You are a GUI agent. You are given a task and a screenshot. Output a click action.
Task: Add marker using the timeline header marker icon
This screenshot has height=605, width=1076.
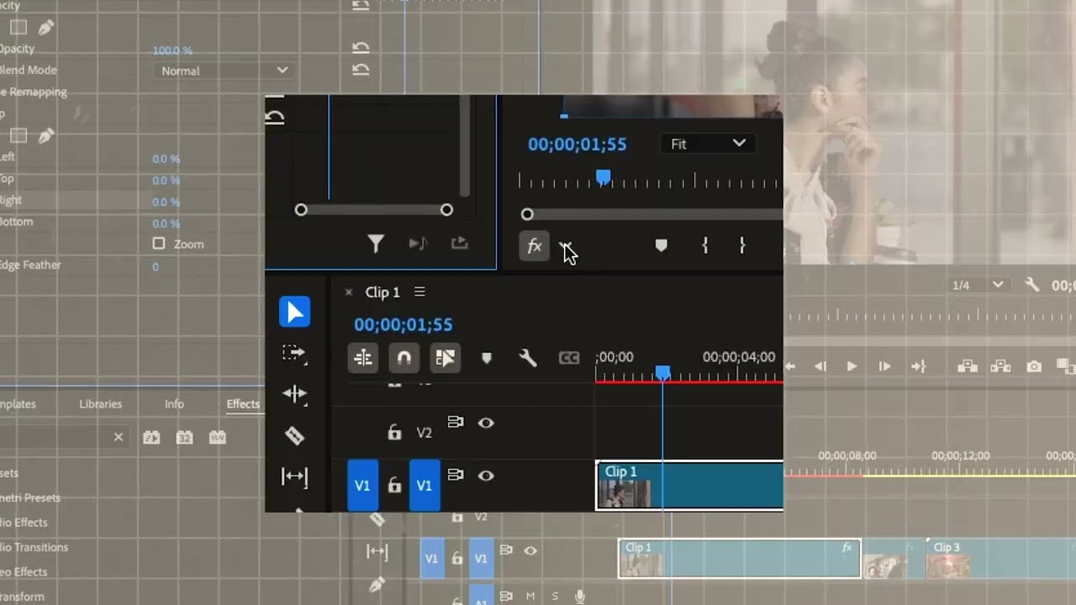pos(486,358)
